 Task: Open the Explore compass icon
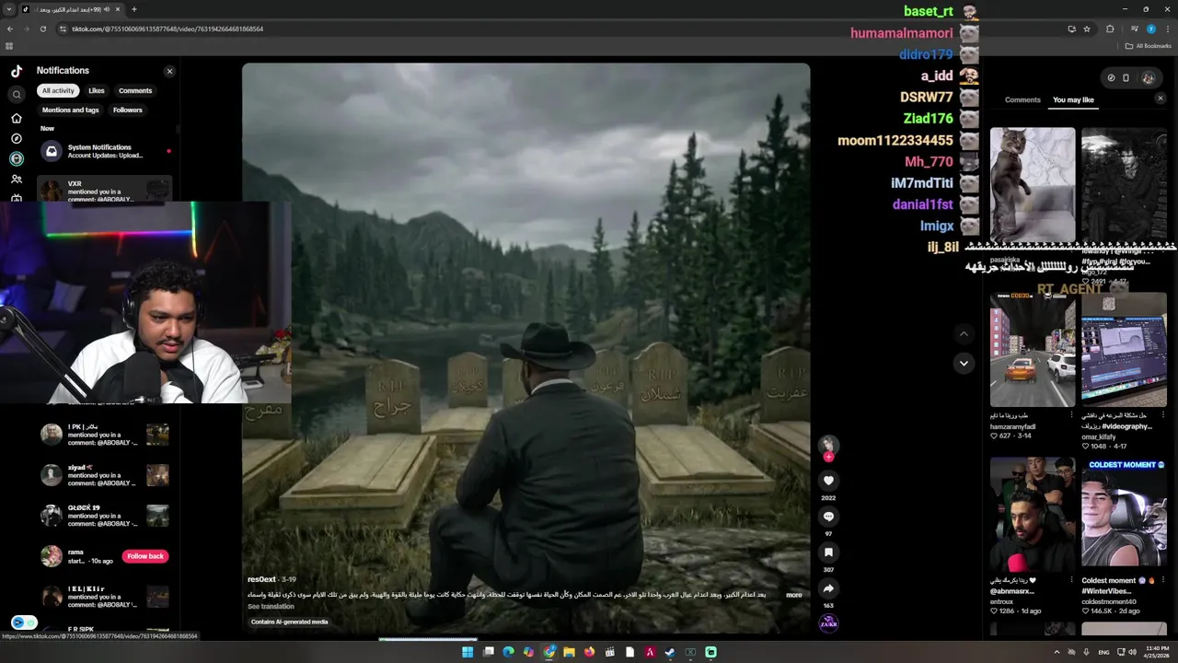point(17,138)
